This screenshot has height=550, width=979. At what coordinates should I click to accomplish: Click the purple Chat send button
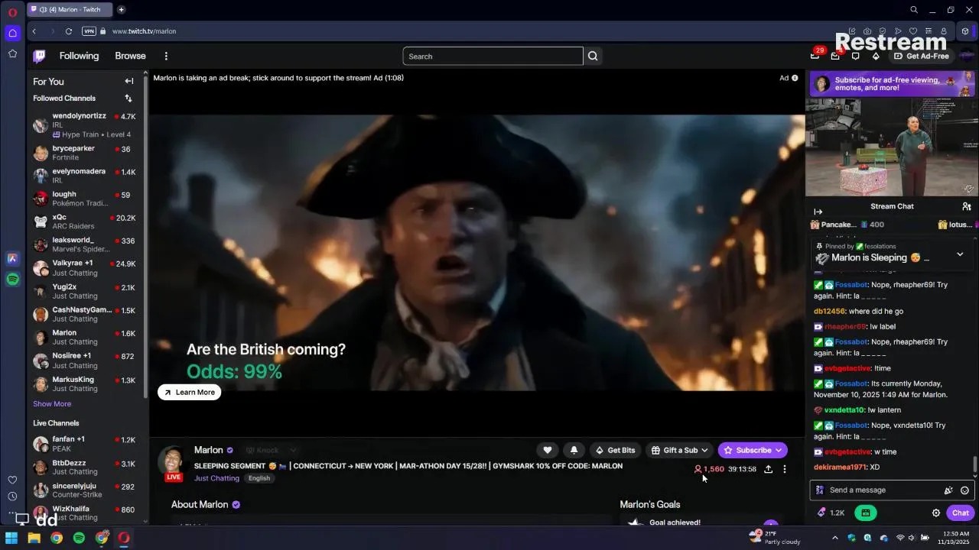coord(961,513)
